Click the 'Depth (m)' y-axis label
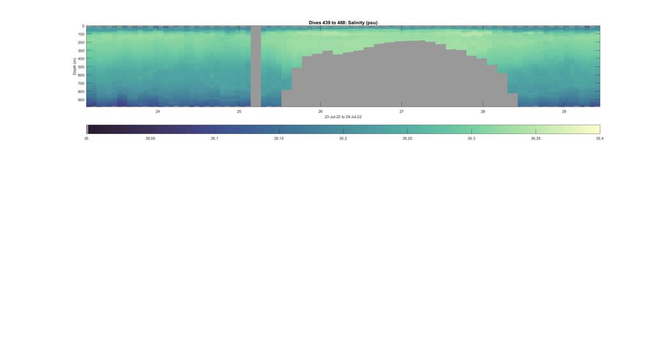This screenshot has width=663, height=343. coord(75,66)
